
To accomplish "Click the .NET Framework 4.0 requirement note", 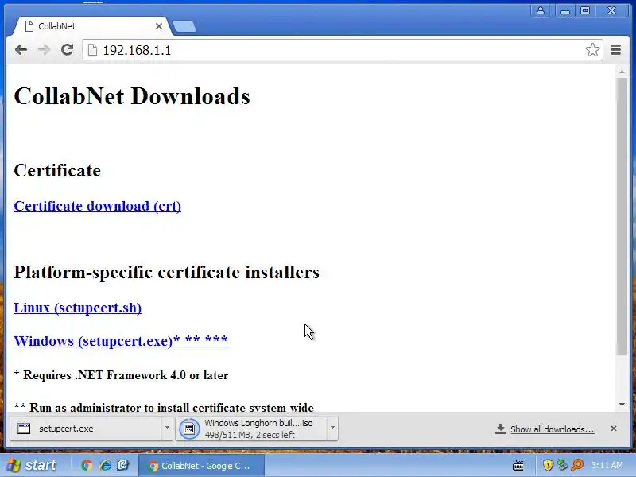I will coord(121,375).
